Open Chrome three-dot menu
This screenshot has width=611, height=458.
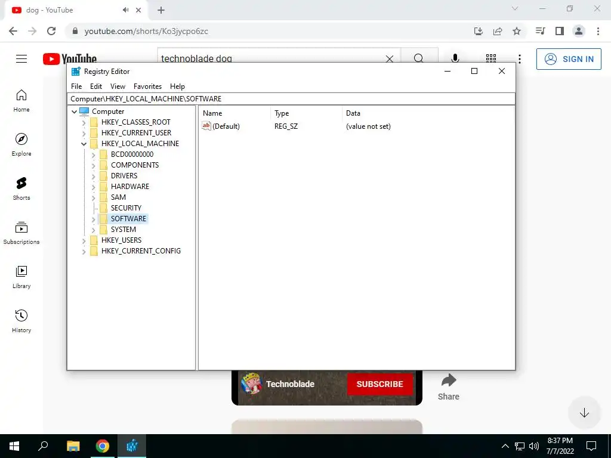[x=598, y=31]
